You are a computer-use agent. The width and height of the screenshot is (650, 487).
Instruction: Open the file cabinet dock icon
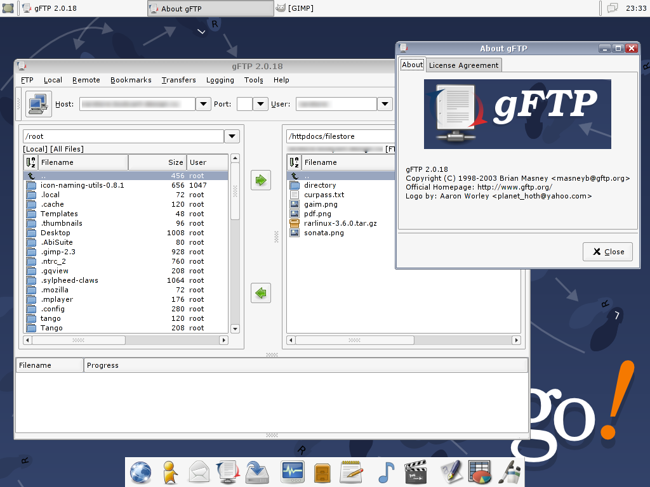(322, 473)
